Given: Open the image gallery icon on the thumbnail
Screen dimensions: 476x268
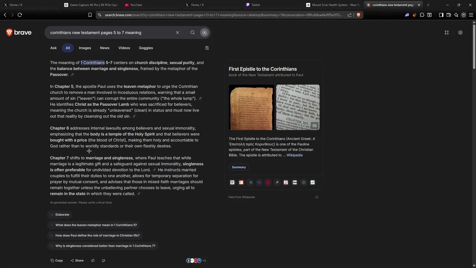Looking at the screenshot, I should (315, 125).
